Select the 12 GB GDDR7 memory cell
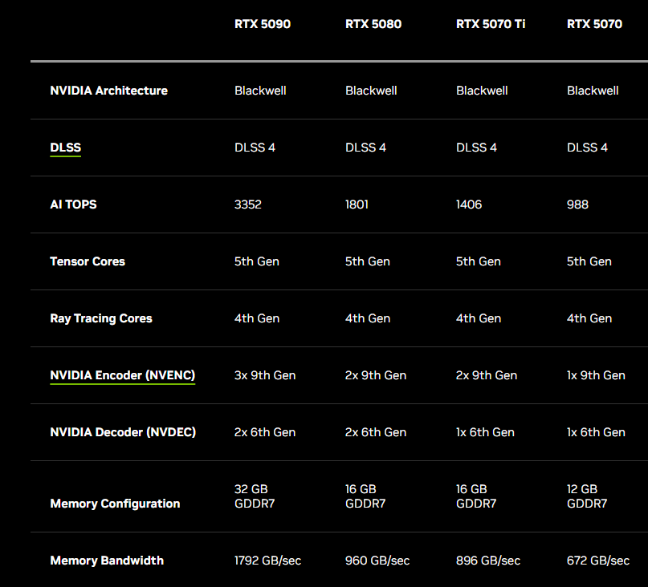The image size is (648, 587). point(586,496)
